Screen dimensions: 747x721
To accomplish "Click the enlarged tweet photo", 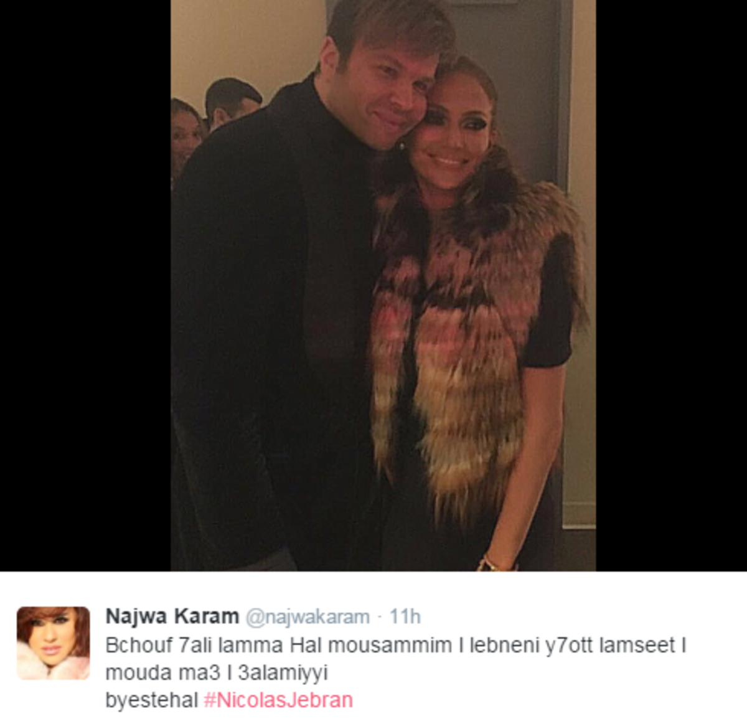I will (x=383, y=285).
